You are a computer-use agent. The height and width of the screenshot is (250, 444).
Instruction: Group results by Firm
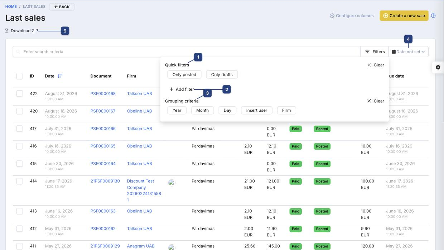(286, 110)
